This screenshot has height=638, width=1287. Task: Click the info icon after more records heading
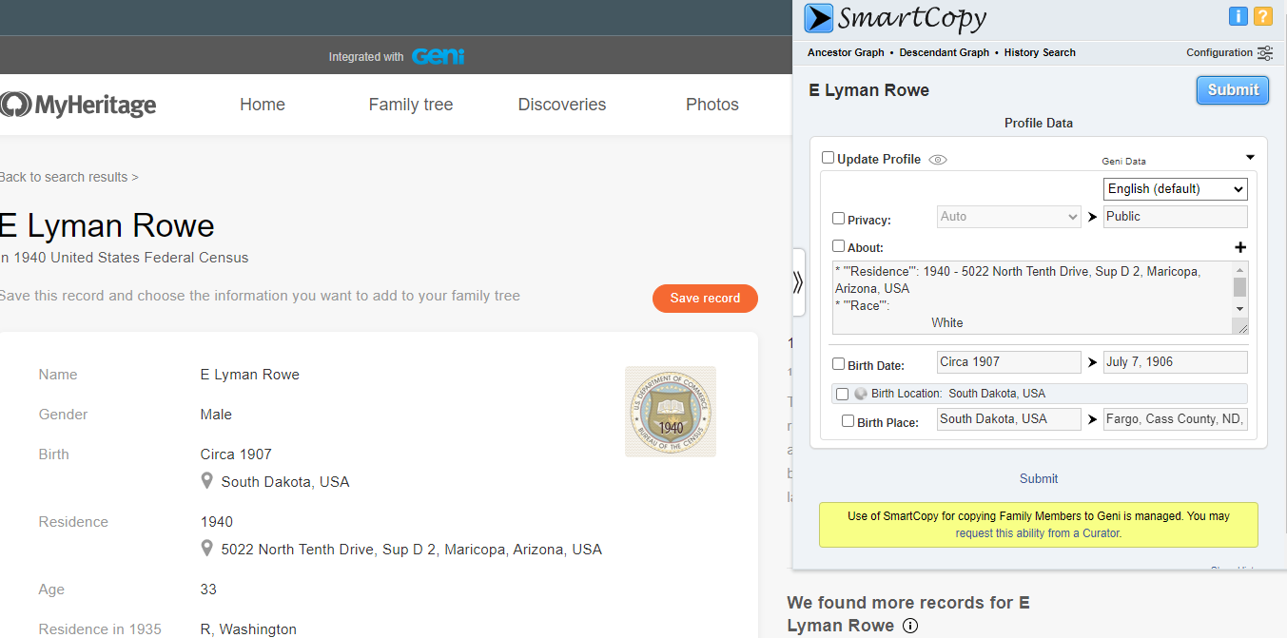click(x=910, y=626)
